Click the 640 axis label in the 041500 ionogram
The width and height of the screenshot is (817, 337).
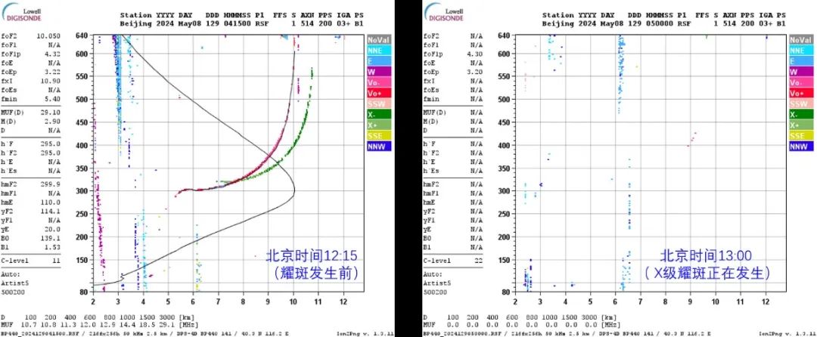coord(83,36)
